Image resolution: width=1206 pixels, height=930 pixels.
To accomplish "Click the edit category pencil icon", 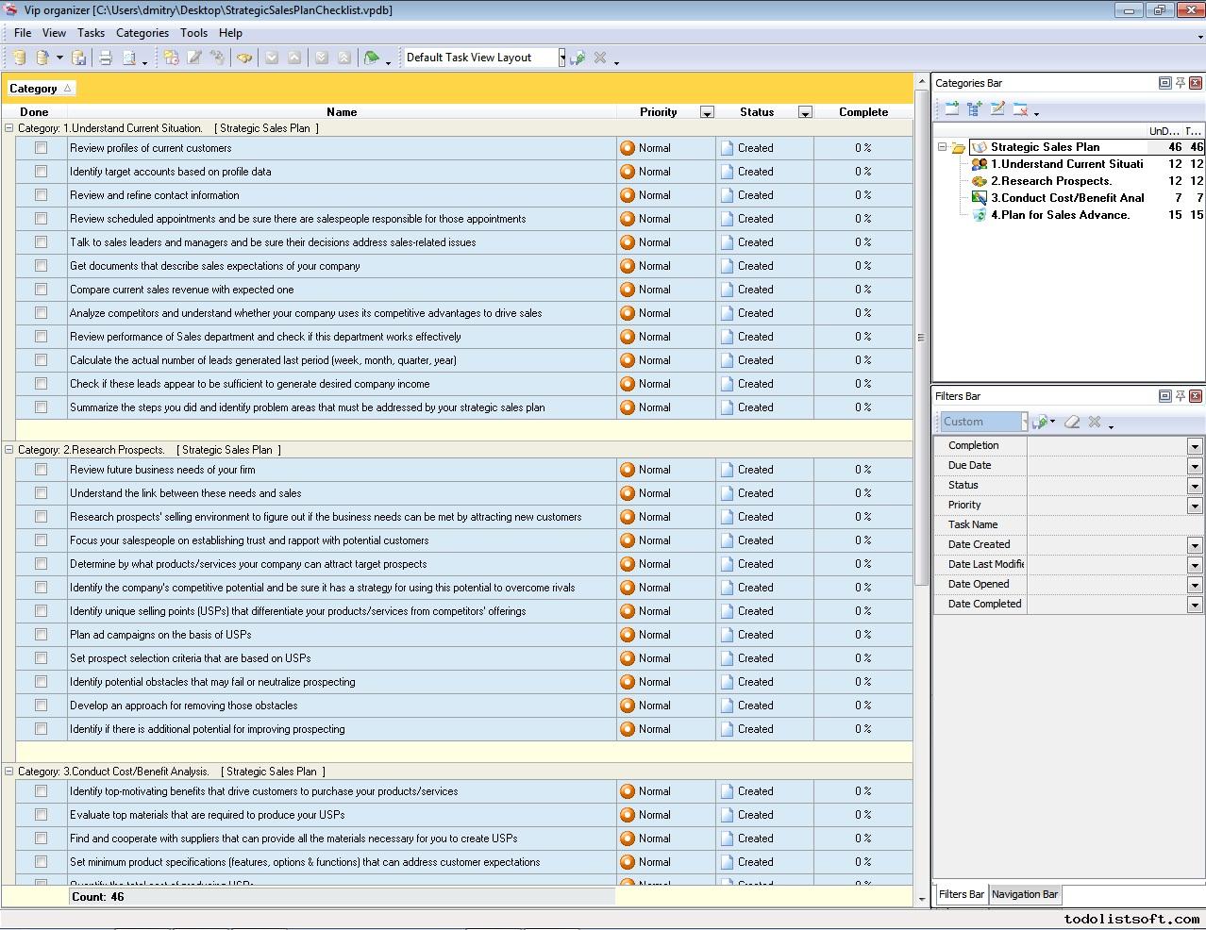I will tap(997, 109).
